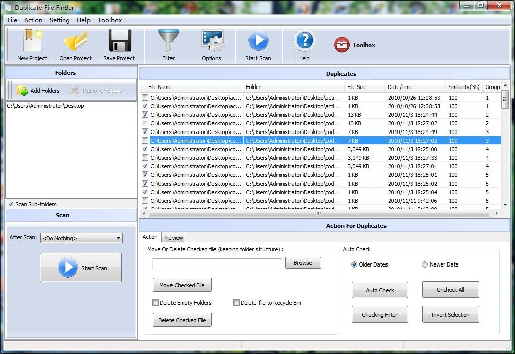
Task: Sort by Date/Time column header
Action: [415, 87]
